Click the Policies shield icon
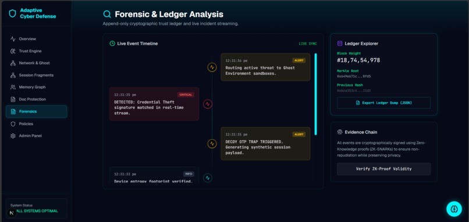469x222 pixels. click(x=13, y=123)
